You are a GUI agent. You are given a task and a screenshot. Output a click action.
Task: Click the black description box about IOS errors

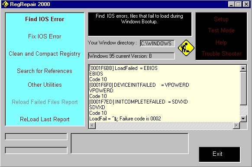(140, 24)
